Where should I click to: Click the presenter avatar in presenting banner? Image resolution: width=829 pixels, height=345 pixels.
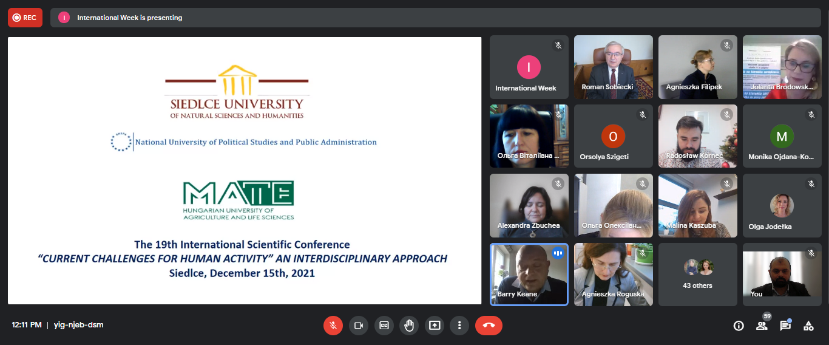(64, 18)
